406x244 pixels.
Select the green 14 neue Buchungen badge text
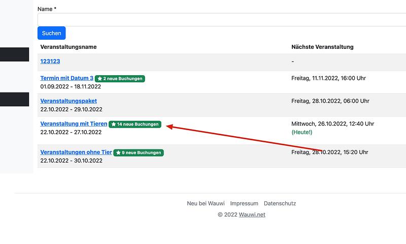(138, 125)
